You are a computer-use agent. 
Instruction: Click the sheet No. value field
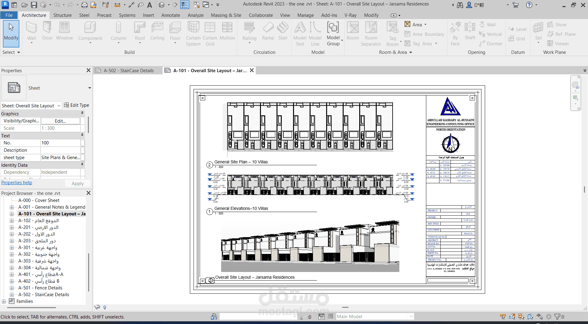point(60,143)
